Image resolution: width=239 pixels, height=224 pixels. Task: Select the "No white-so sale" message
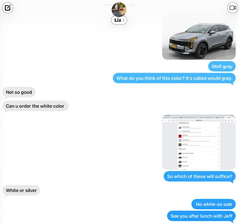[213, 204]
